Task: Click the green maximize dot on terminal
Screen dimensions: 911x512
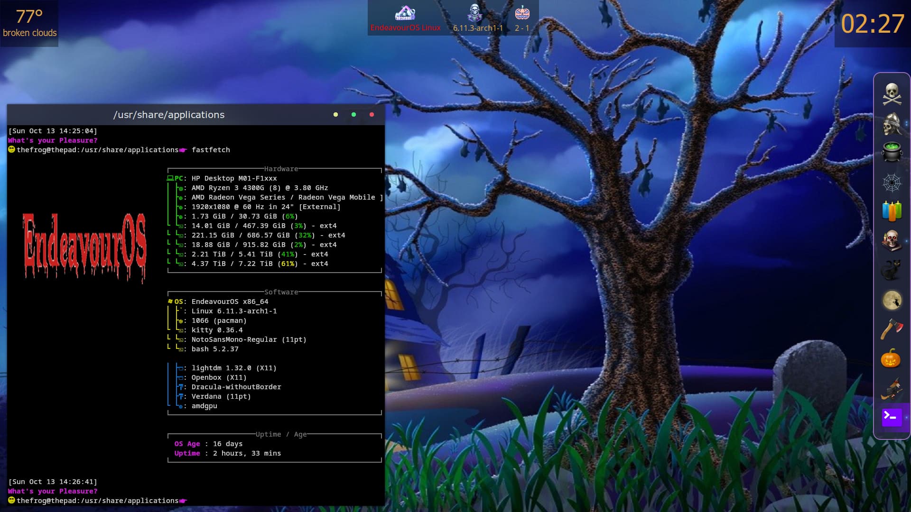Action: pyautogui.click(x=353, y=115)
